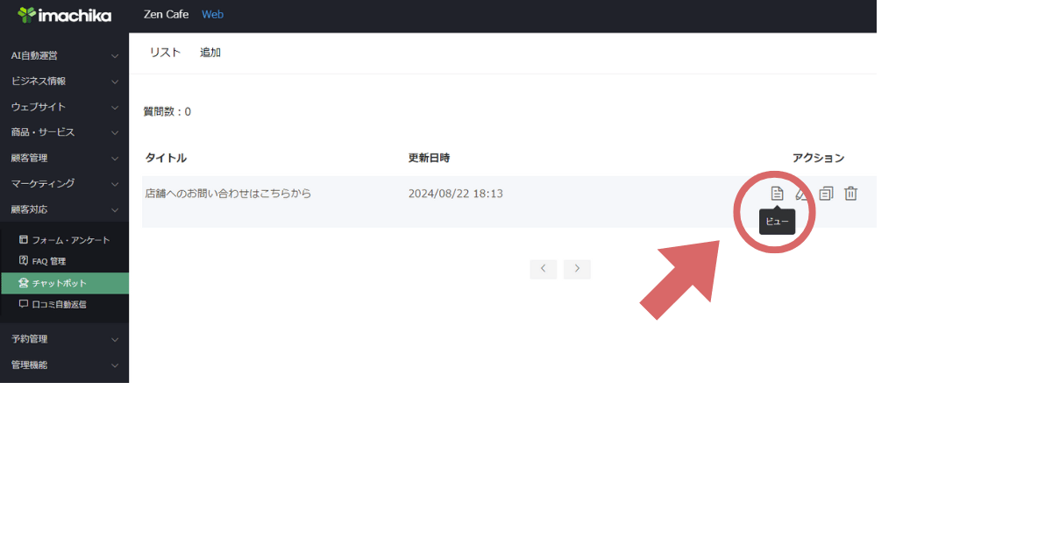Click the Zen Cafe header title
The width and height of the screenshot is (1052, 552).
pyautogui.click(x=166, y=15)
